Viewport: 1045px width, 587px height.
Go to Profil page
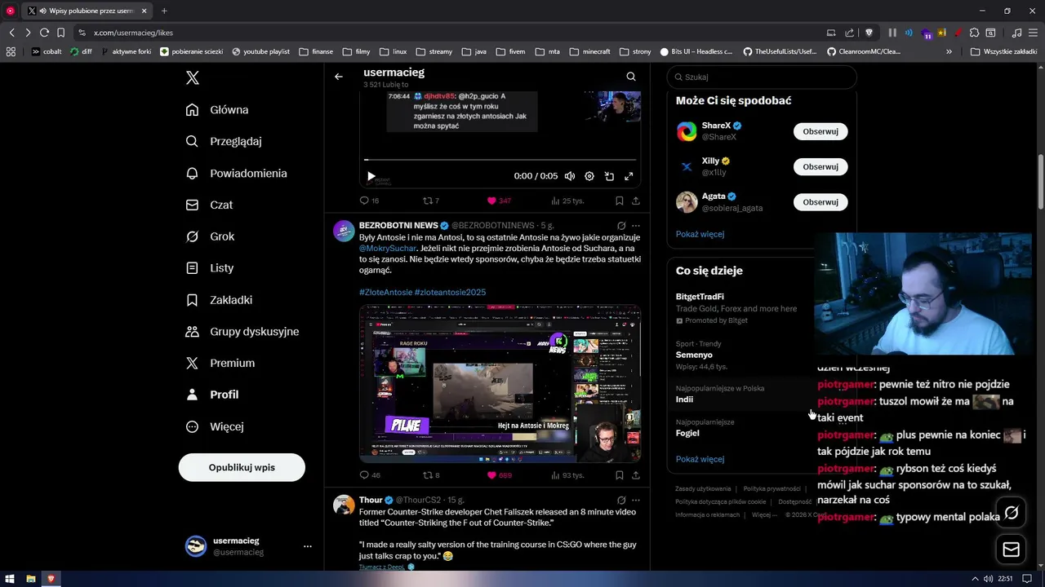212,395
